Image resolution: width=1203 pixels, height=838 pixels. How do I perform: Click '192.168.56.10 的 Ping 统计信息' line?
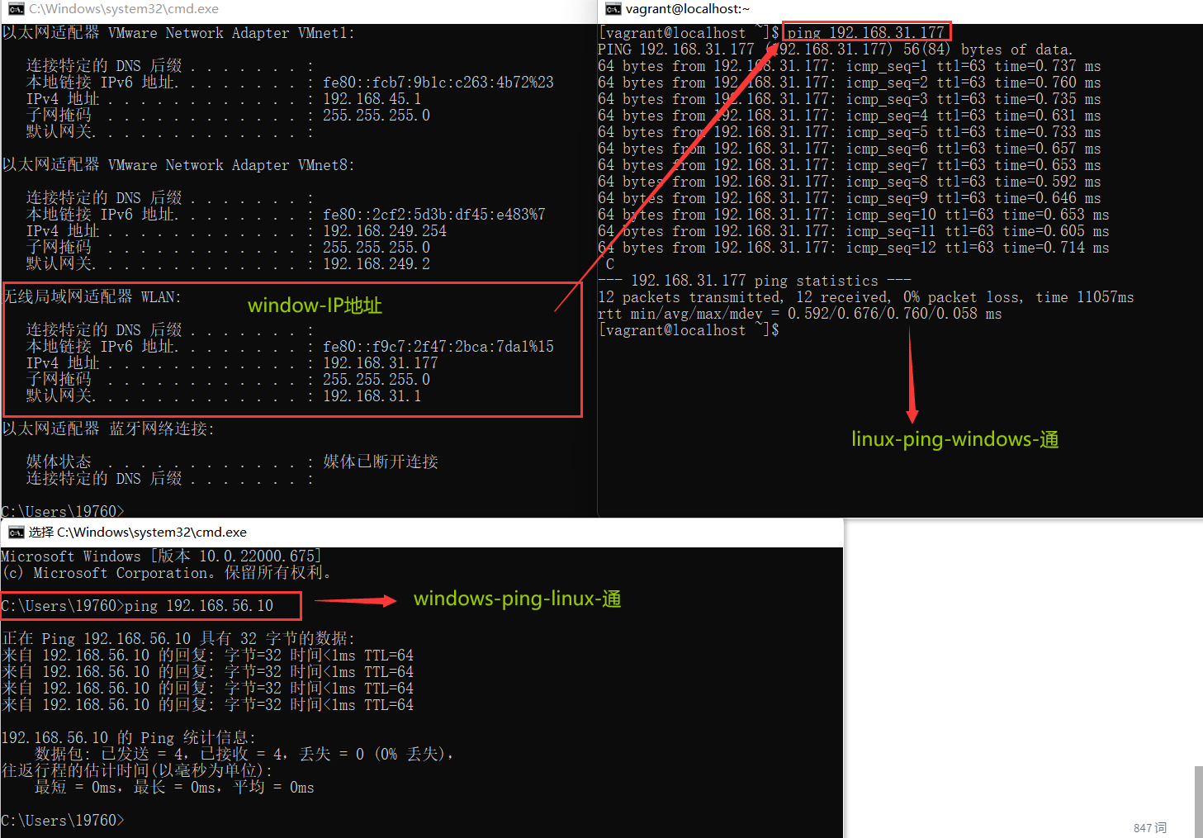coord(129,738)
